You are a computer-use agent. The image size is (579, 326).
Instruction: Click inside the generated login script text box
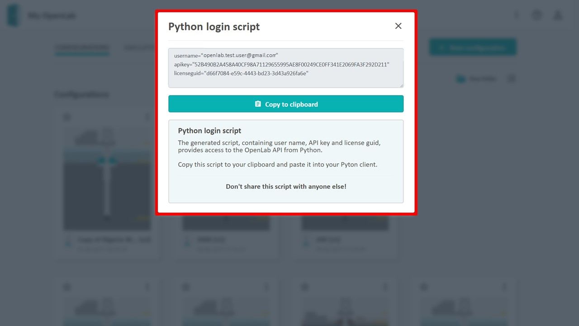point(286,68)
